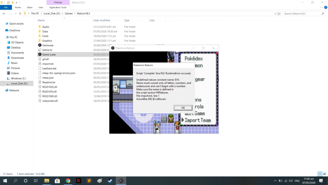Select the Graphics folder icon
This screenshot has height=185, width=328.
pyautogui.click(x=40, y=40)
